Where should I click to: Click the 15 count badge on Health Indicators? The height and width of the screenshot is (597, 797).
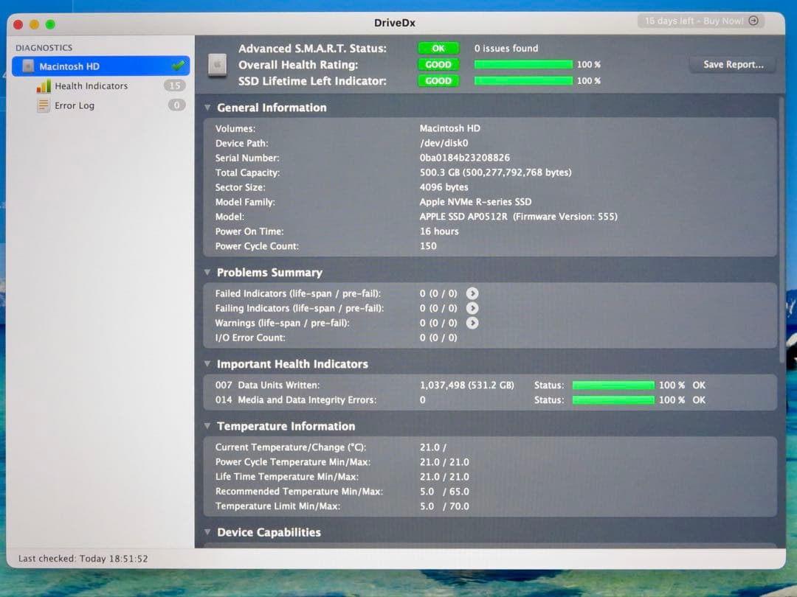[x=176, y=85]
